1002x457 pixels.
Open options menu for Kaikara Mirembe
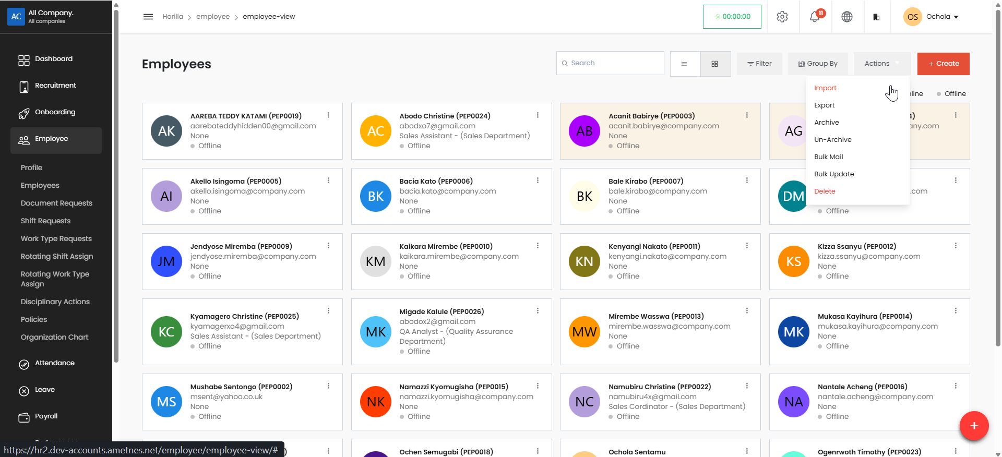(538, 246)
